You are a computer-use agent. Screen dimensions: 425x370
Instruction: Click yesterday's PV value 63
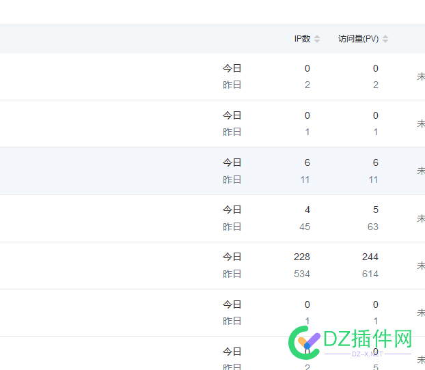point(373,227)
